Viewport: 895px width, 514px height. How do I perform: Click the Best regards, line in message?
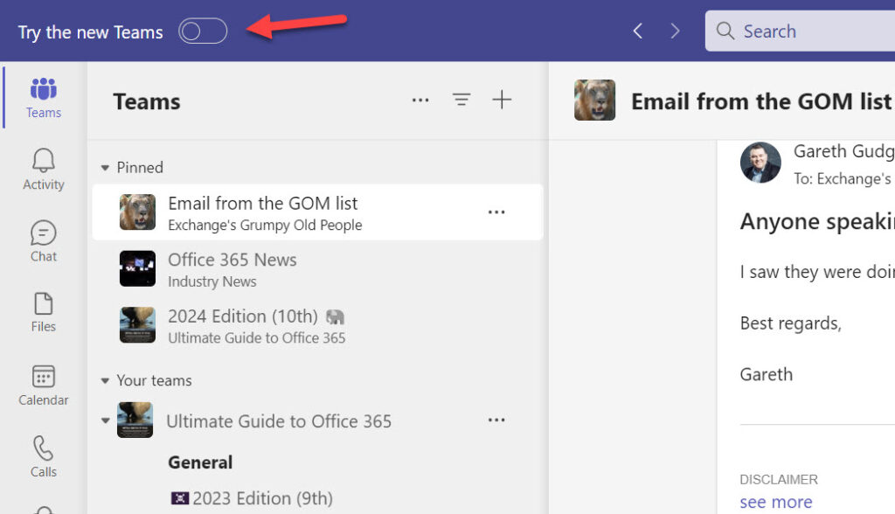[790, 323]
